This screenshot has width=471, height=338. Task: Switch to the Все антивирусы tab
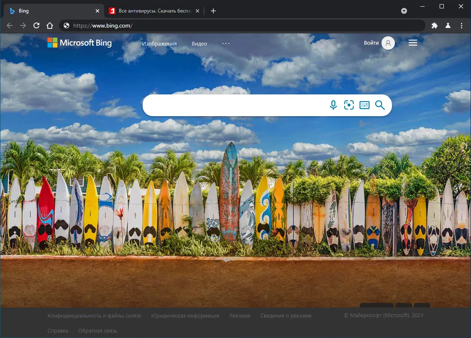click(154, 11)
